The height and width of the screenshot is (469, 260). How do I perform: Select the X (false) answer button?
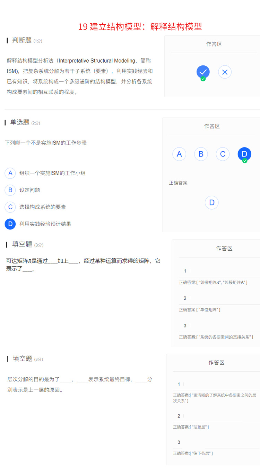click(225, 72)
